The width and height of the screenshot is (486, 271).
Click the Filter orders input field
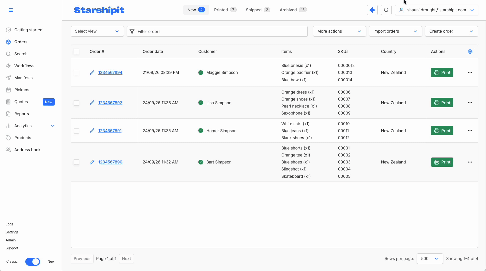tap(217, 31)
